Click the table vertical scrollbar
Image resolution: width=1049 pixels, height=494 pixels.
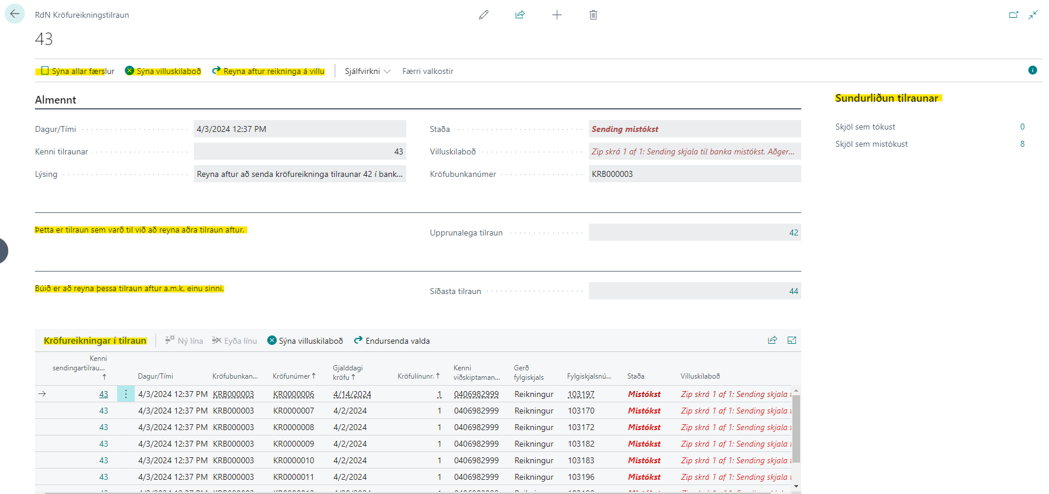[x=796, y=429]
